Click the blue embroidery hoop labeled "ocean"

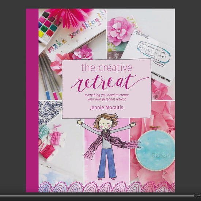(155, 150)
